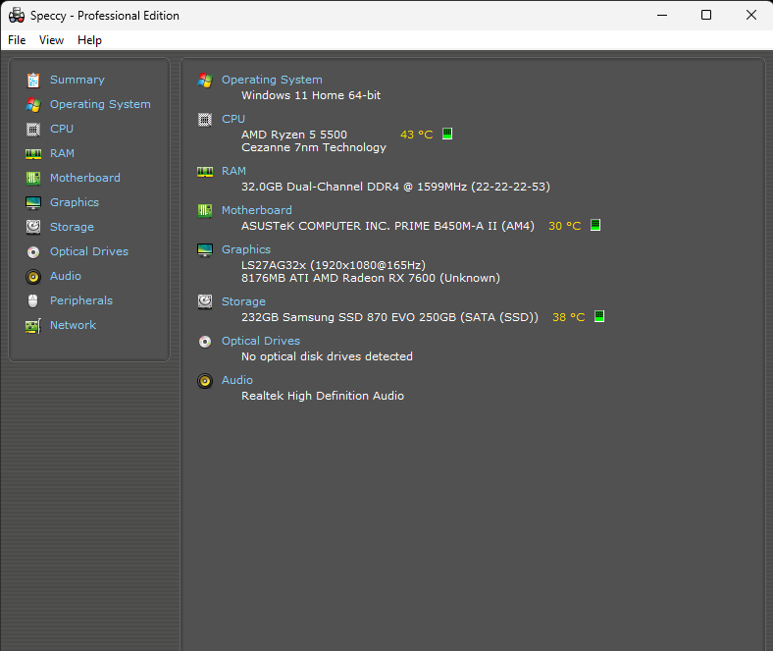Viewport: 773px width, 651px height.
Task: Select Storage in the sidebar list
Action: pos(72,227)
